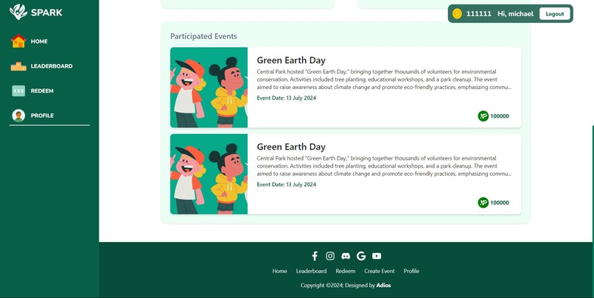
Task: Click the Leaderboard podium icon
Action: tap(18, 66)
